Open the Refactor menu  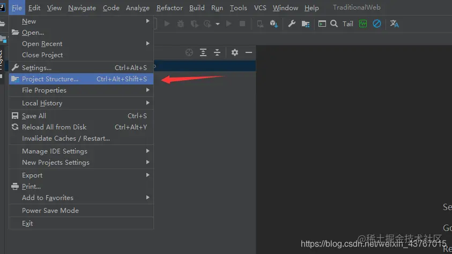click(x=169, y=8)
